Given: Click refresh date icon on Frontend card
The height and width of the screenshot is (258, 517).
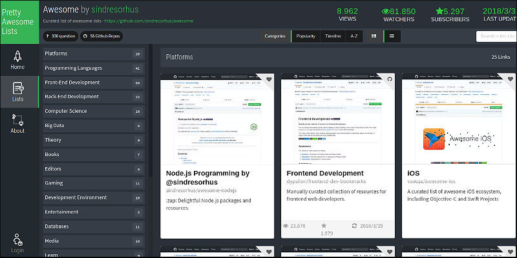Looking at the screenshot, I should click(x=354, y=226).
